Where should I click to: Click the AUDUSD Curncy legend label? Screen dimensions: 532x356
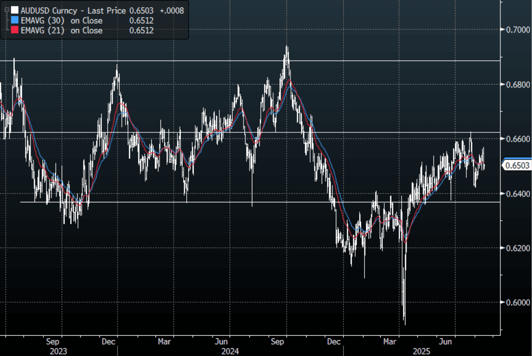[x=48, y=10]
